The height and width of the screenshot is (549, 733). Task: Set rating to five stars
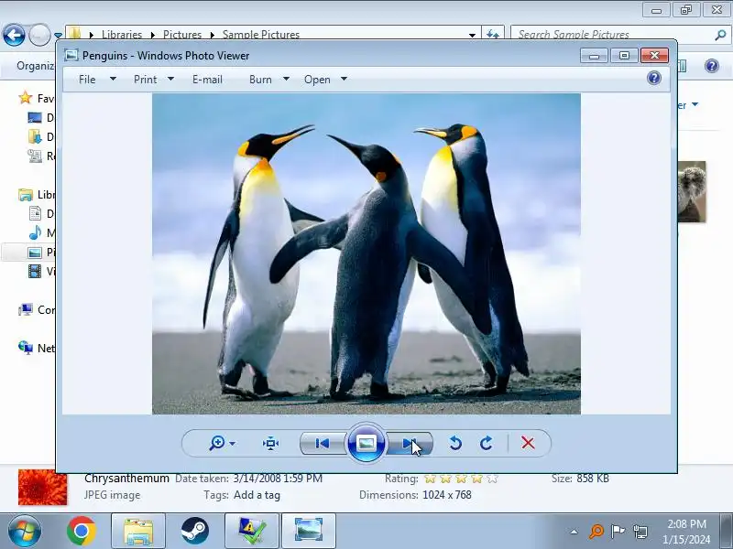492,479
